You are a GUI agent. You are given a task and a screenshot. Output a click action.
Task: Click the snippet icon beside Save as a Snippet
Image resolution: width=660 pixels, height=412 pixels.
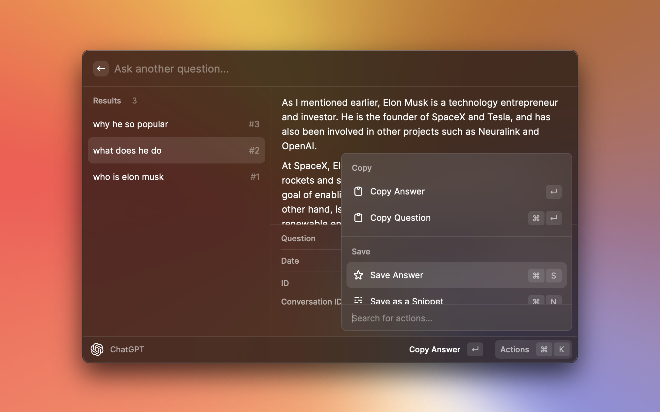[358, 300]
